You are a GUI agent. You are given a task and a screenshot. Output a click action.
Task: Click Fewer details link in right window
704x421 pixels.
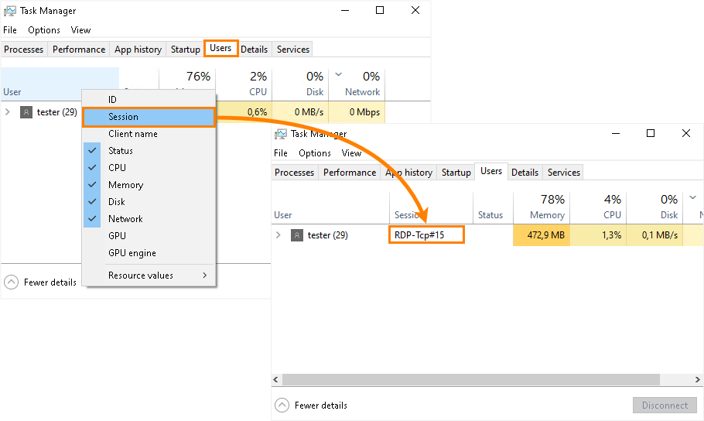click(321, 406)
